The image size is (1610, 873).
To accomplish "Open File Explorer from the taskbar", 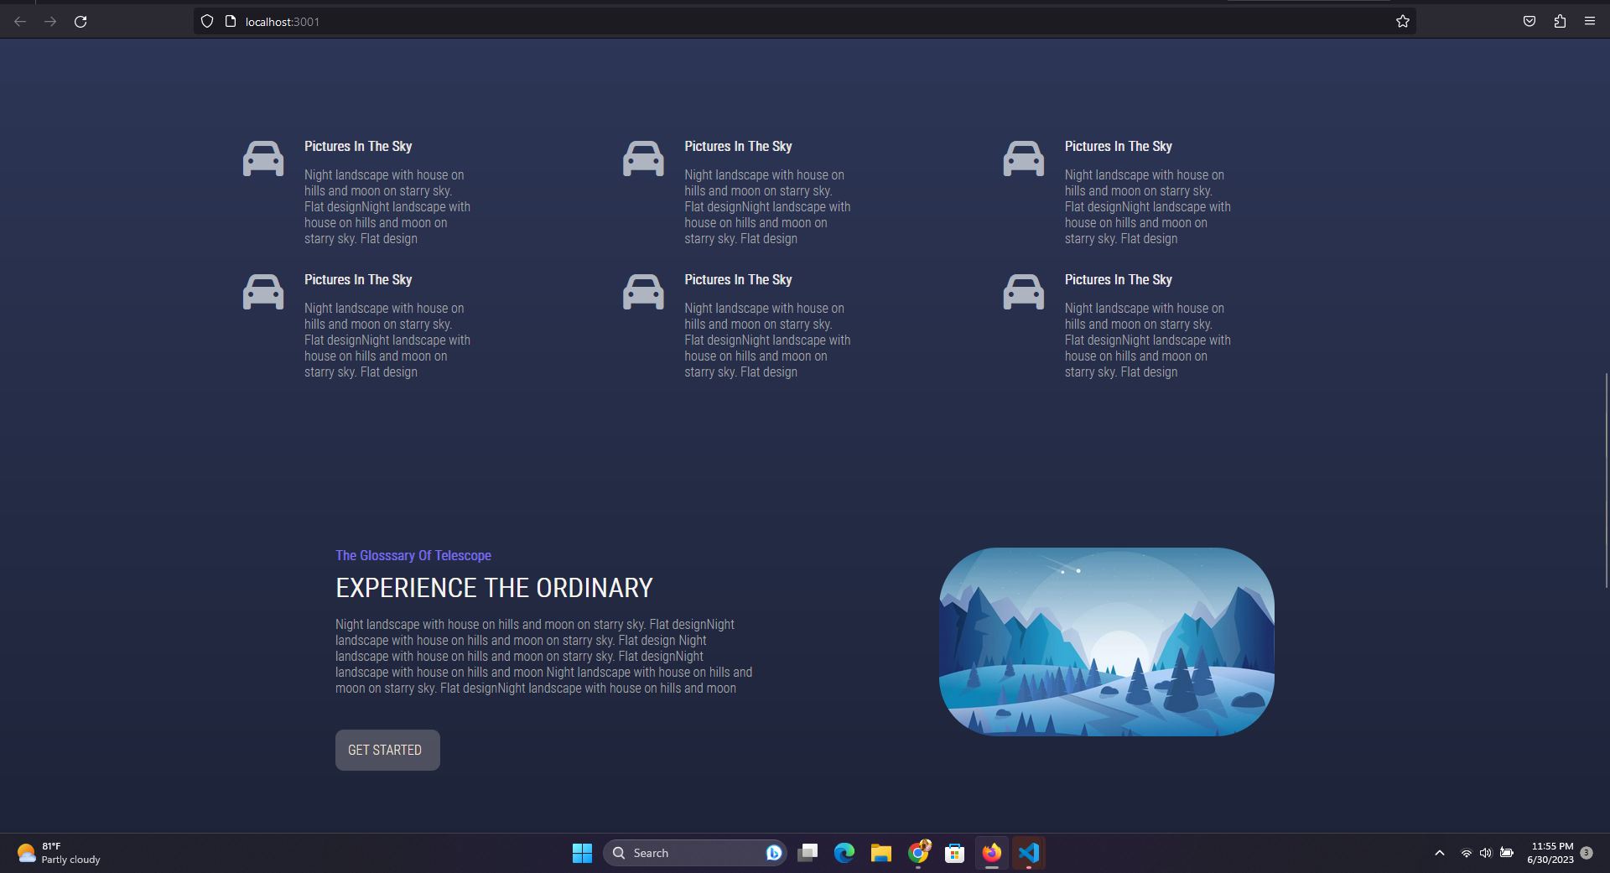I will 881,853.
